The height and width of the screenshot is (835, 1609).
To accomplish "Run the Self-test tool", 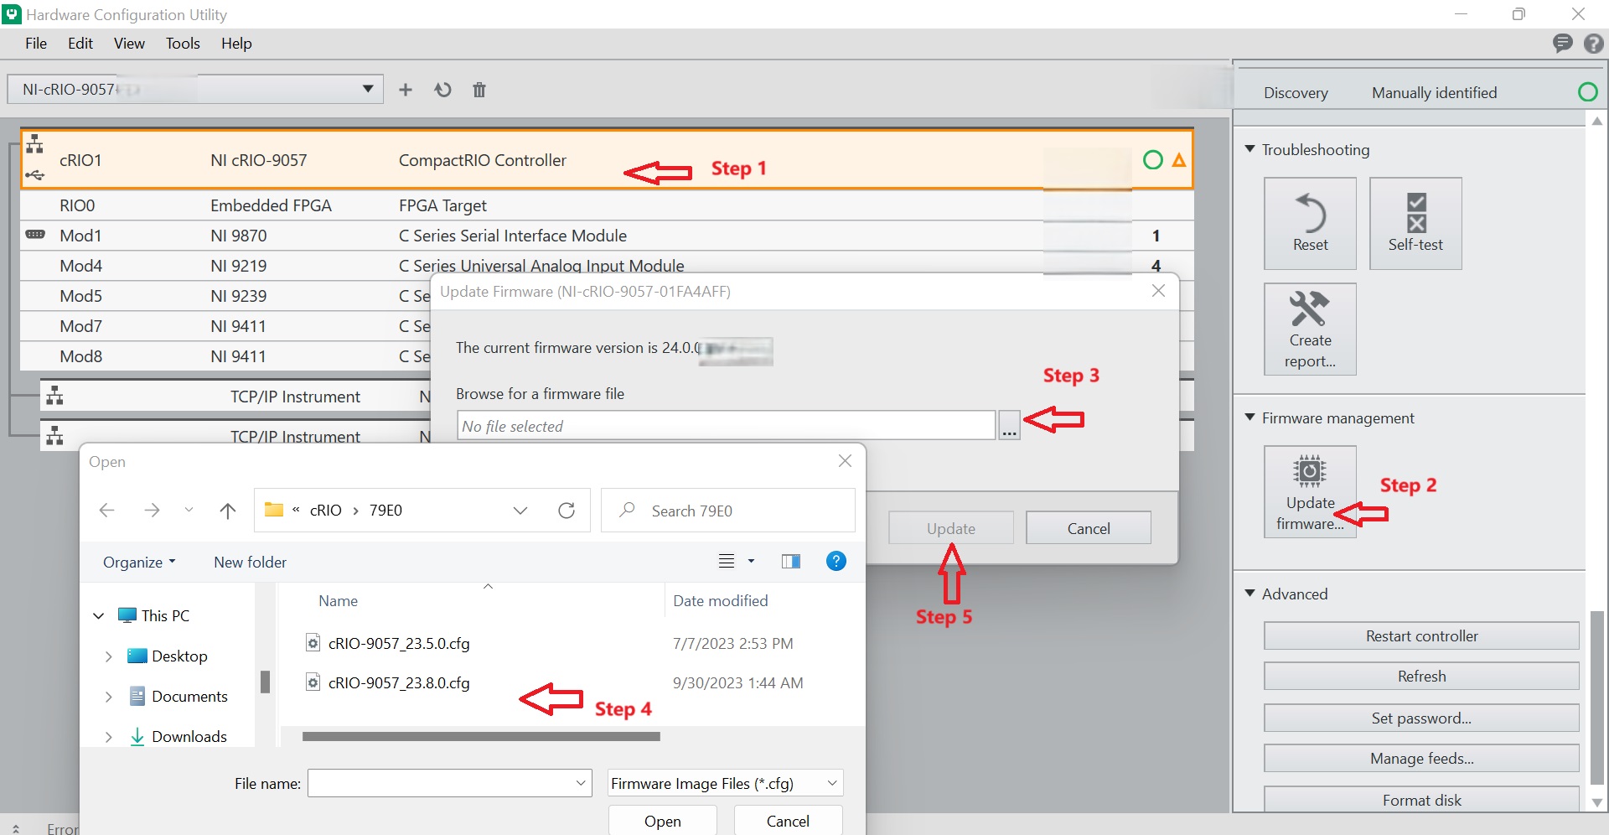I will click(1415, 223).
